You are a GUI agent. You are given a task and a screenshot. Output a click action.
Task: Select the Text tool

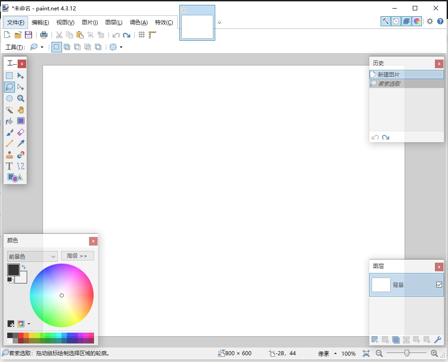(x=9, y=166)
